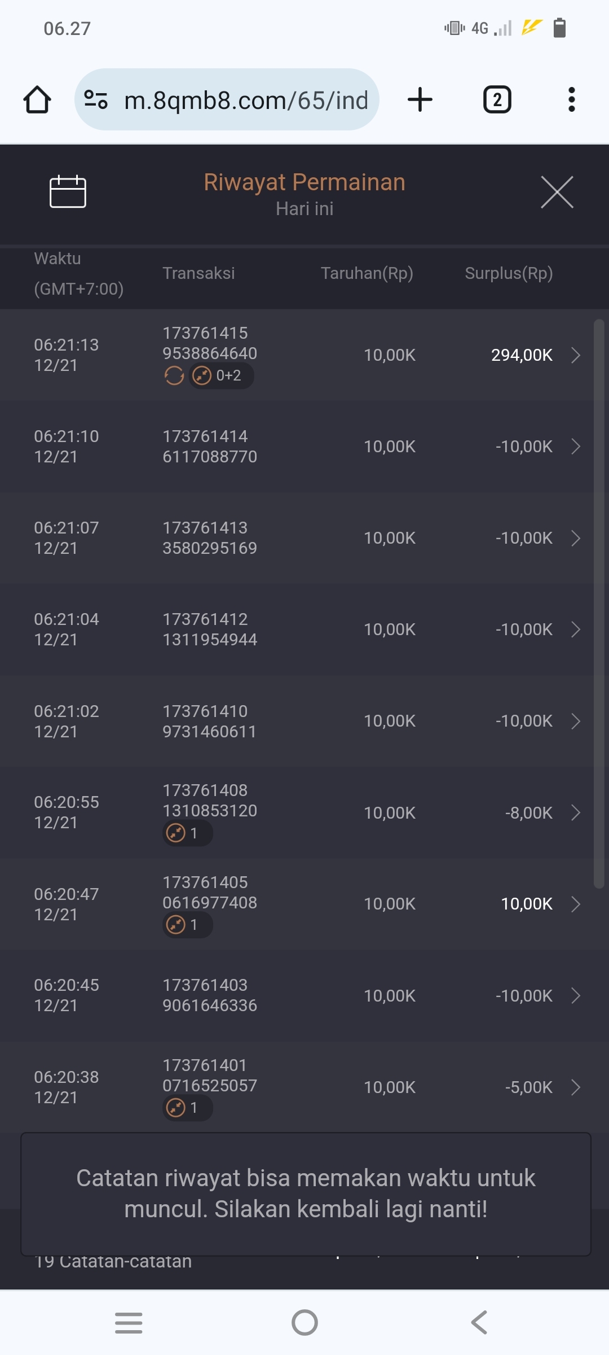
Task: Expand the 294,00K surplus transaction details
Action: (575, 355)
